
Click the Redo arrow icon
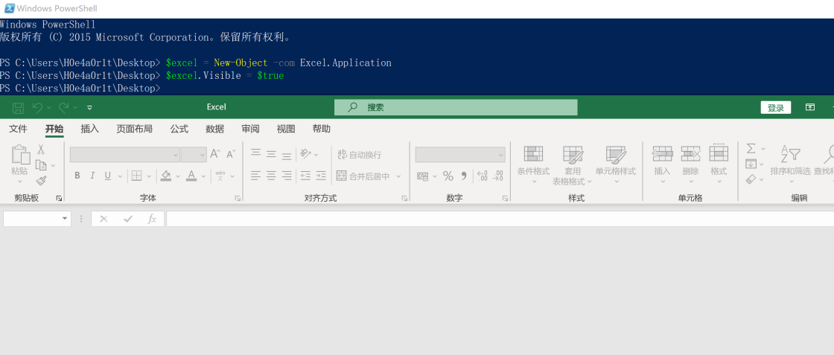[x=64, y=107]
